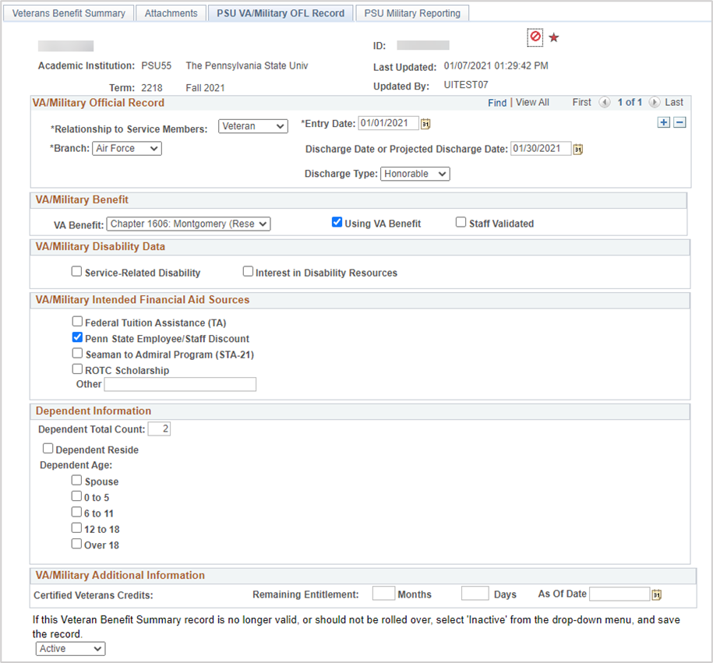Open the Discharge Type dropdown

pyautogui.click(x=415, y=173)
